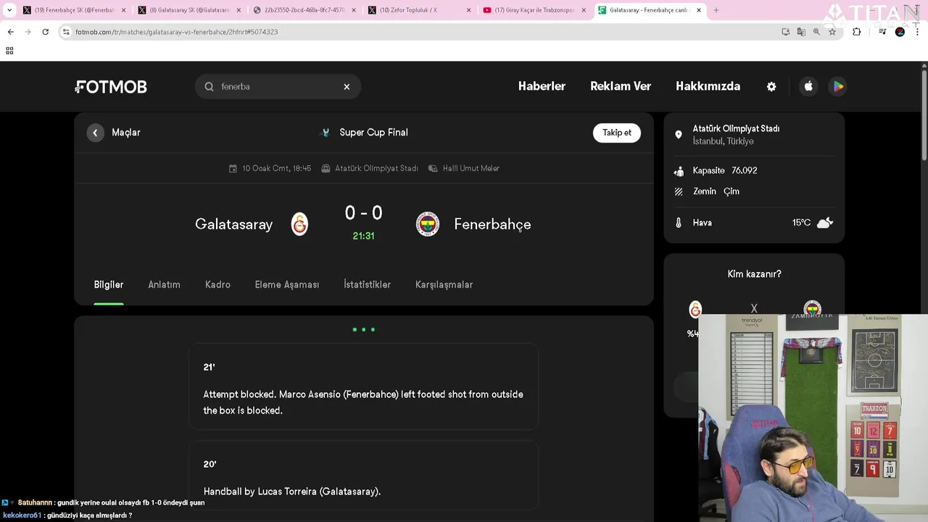This screenshot has width=928, height=522.
Task: Click the Galatasaray team crest
Action: coord(299,224)
